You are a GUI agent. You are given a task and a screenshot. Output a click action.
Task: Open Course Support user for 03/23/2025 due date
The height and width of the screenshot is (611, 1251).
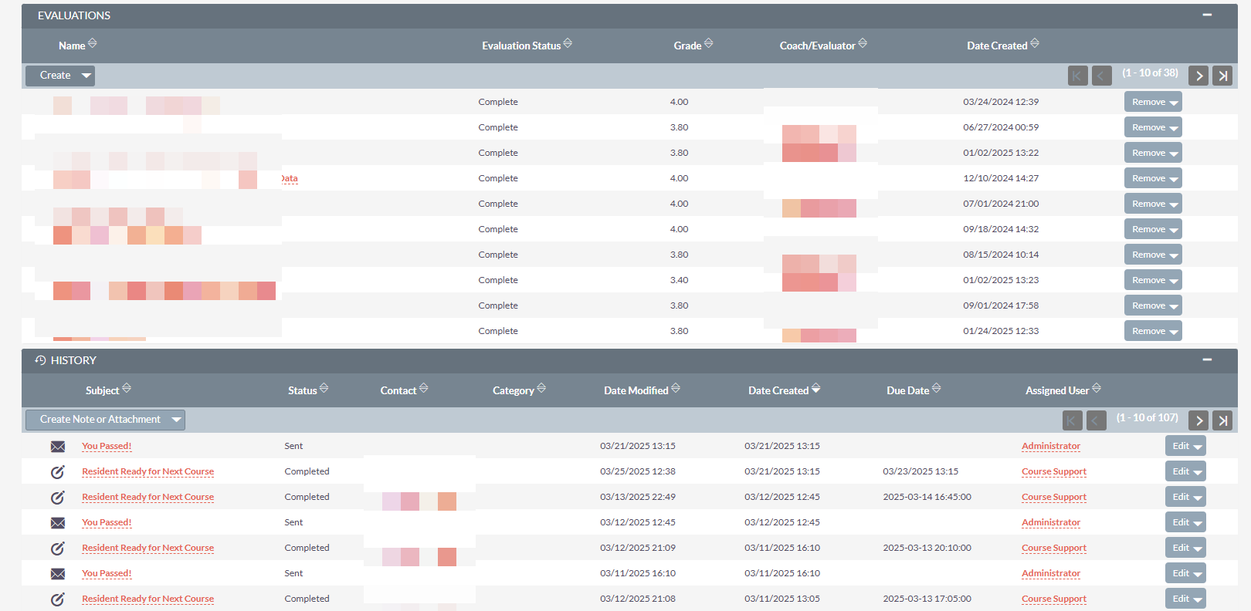pyautogui.click(x=1053, y=471)
